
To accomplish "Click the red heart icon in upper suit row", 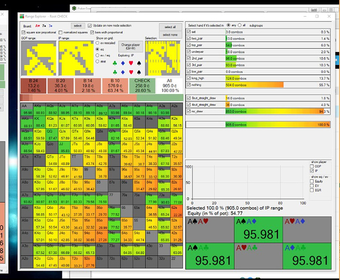I will pos(131,63).
